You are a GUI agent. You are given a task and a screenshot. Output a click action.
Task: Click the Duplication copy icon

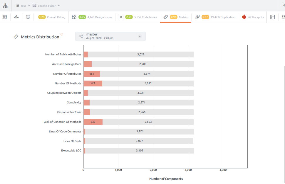coord(197,17)
